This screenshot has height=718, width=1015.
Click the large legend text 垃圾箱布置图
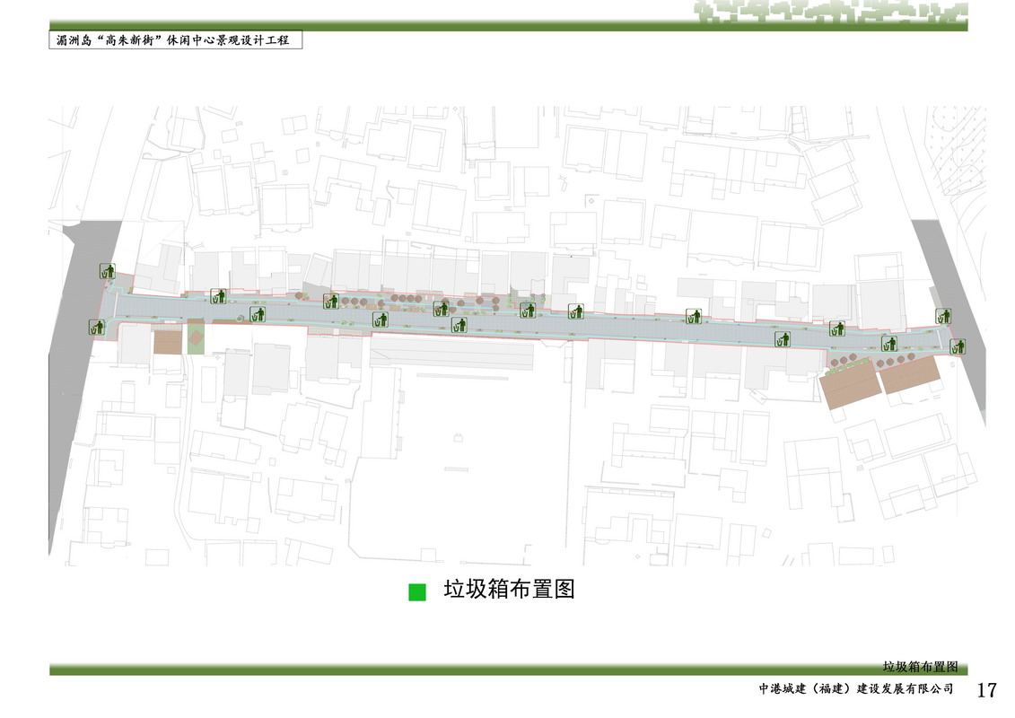510,589
